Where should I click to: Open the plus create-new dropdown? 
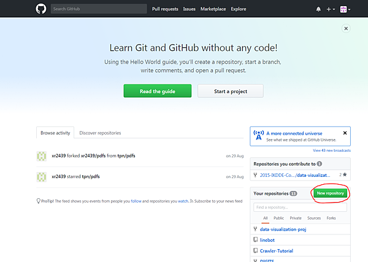[x=331, y=9]
